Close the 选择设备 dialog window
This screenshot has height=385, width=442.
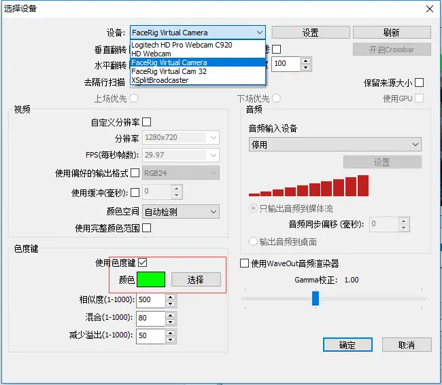pyautogui.click(x=430, y=9)
